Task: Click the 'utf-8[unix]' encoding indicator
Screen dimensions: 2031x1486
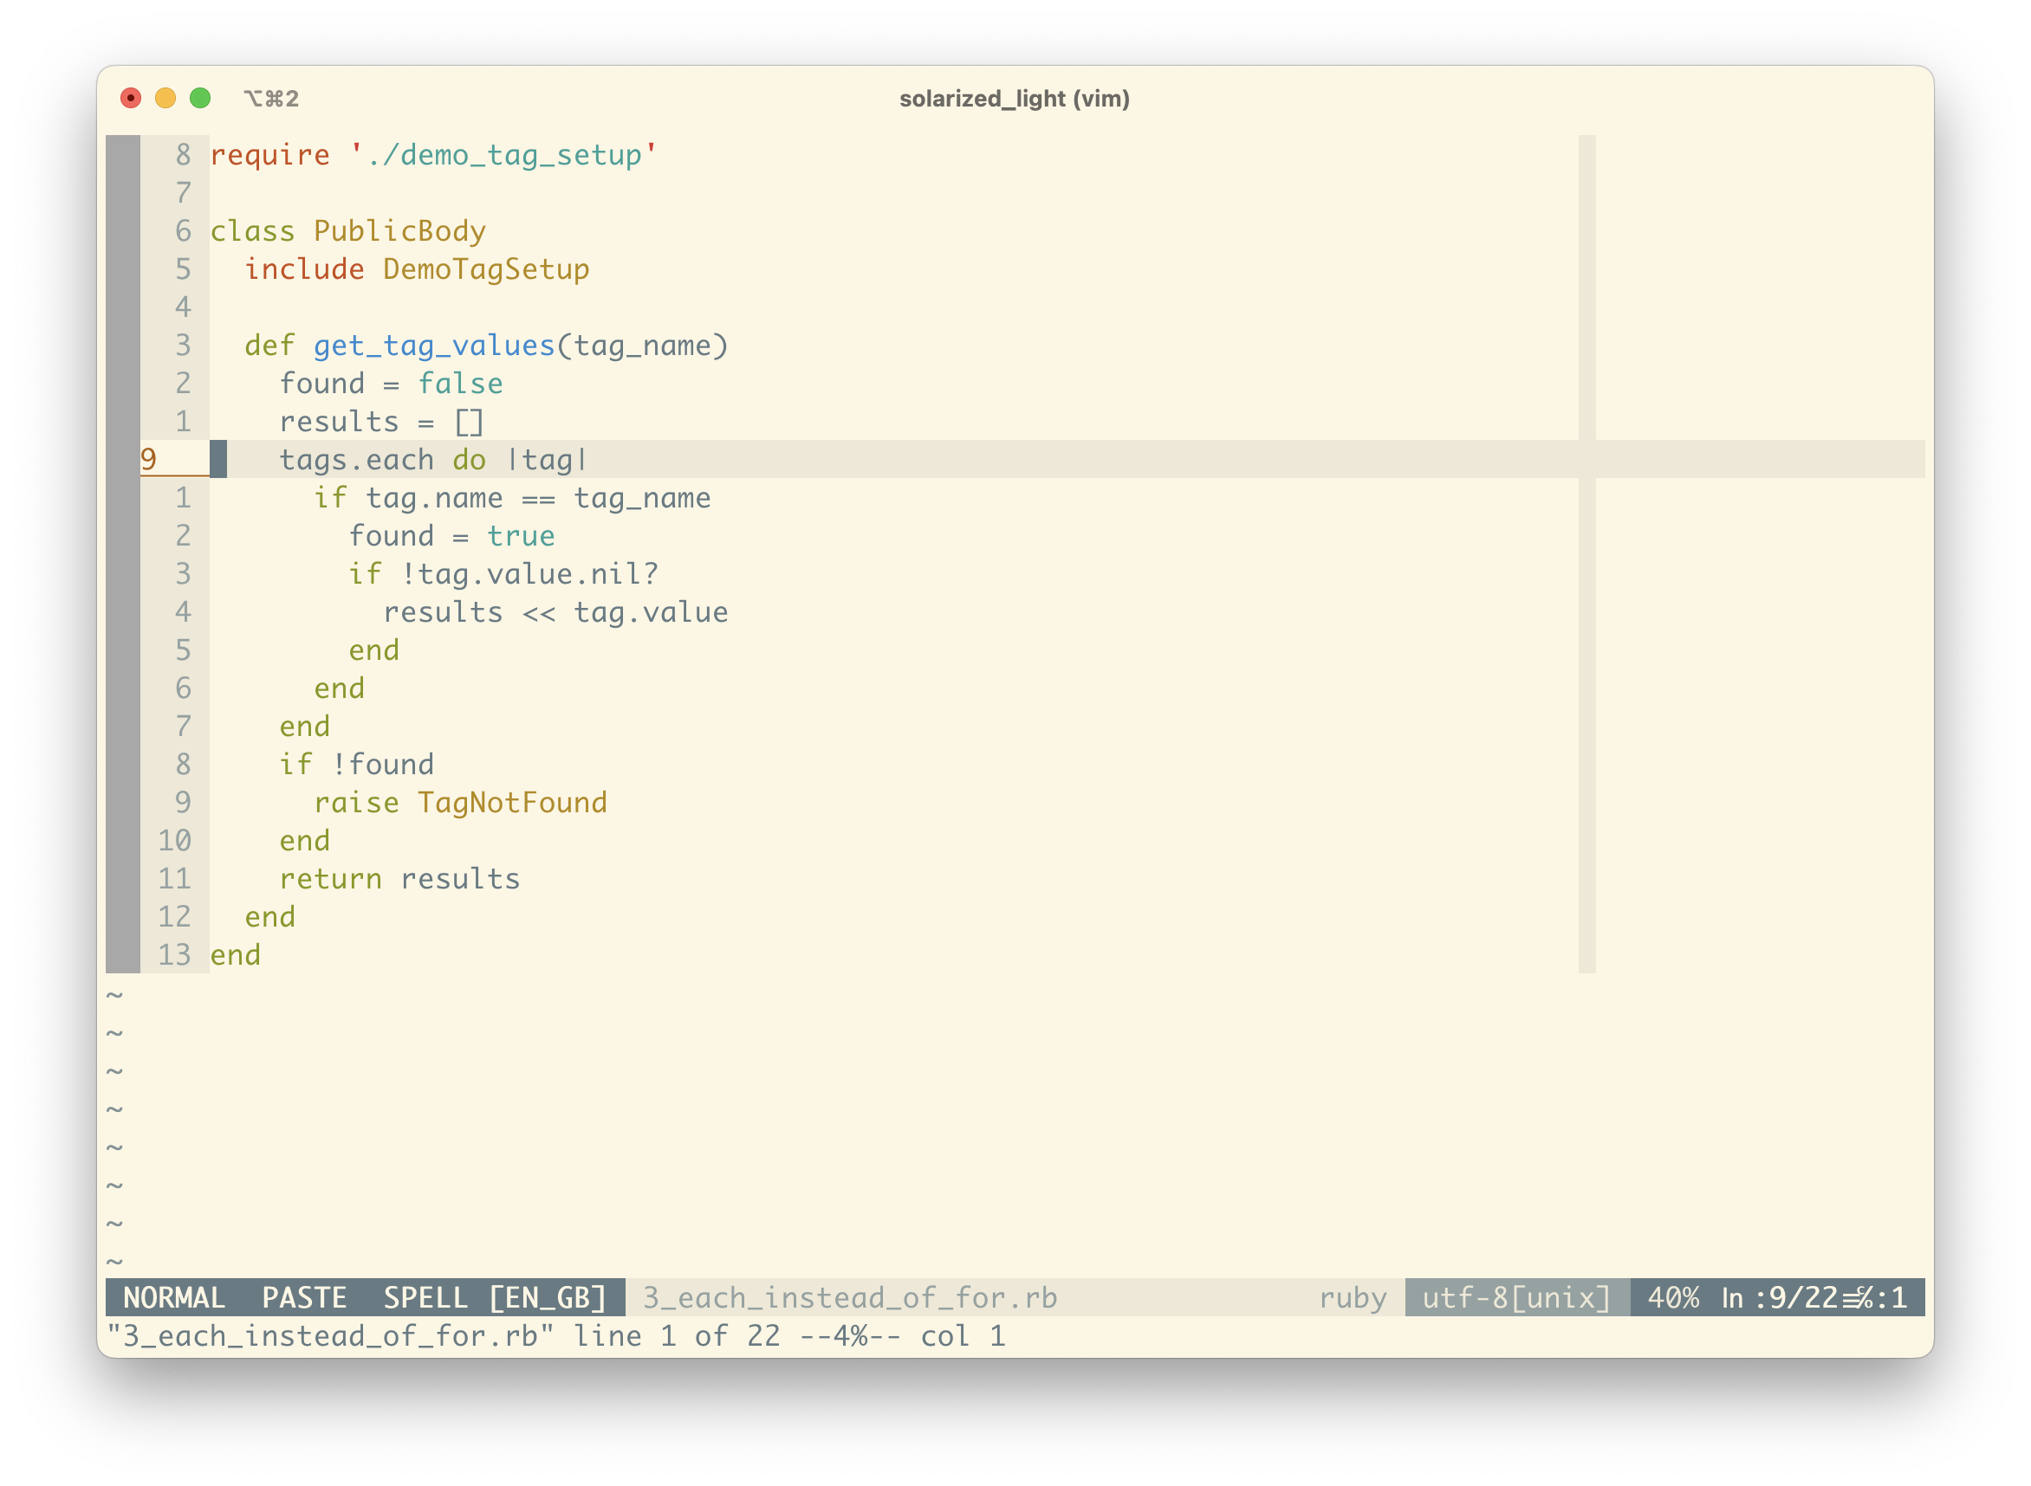Action: (1516, 1298)
